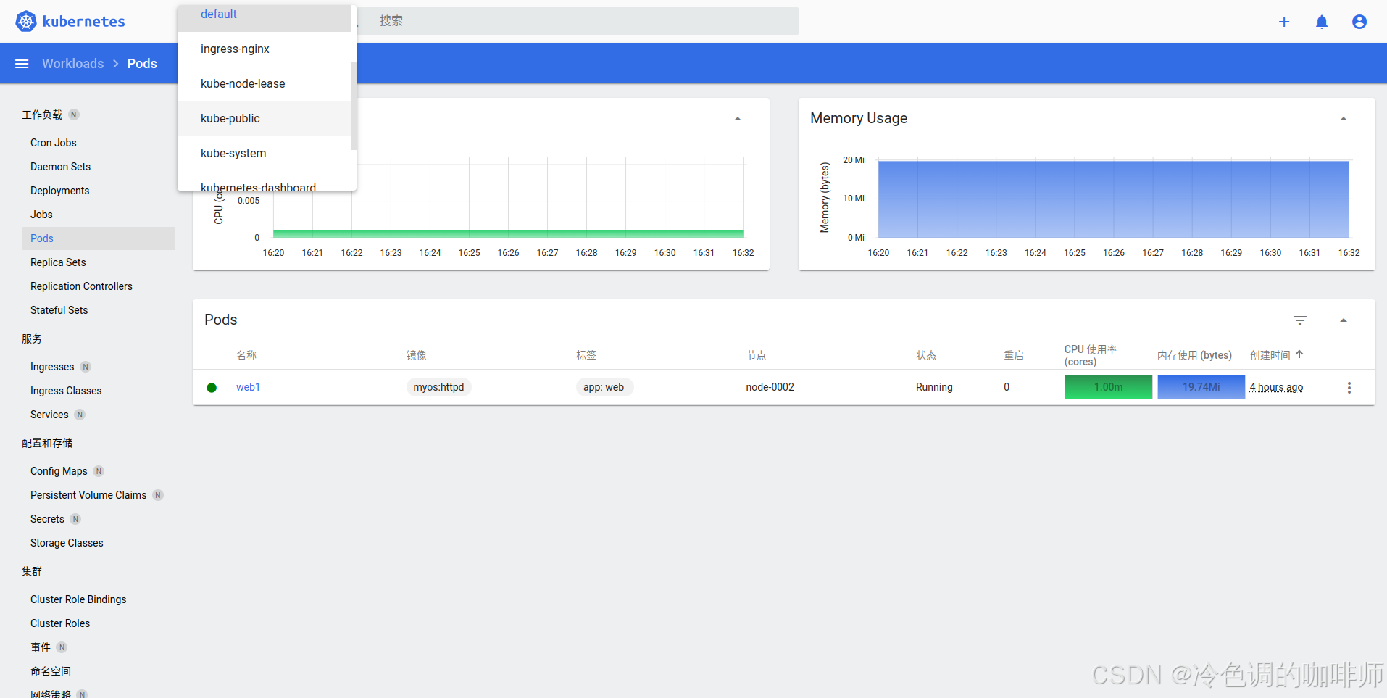Open Replication Controllers in the sidebar

click(x=81, y=286)
